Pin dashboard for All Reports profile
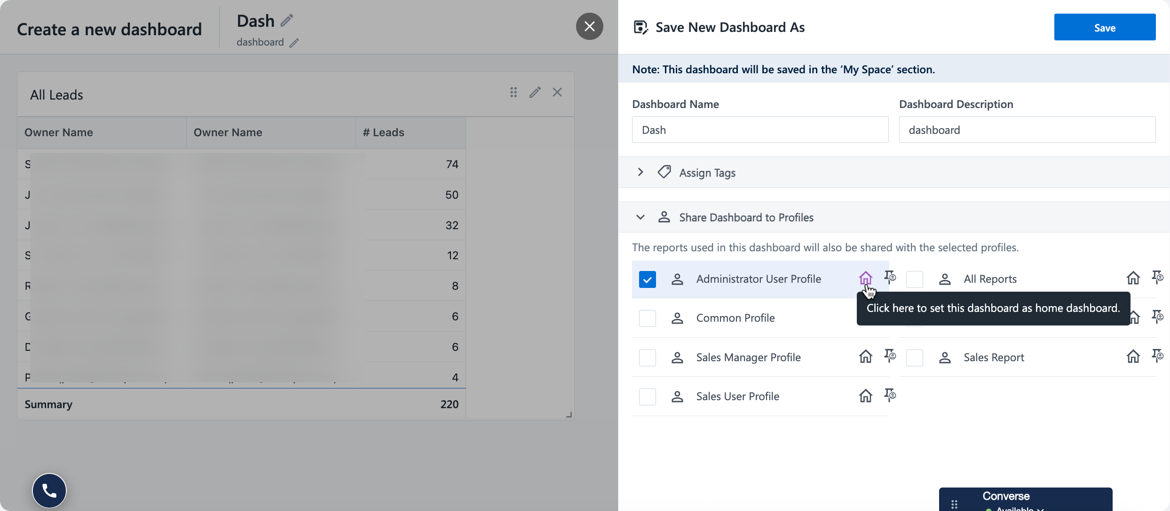 pyautogui.click(x=1157, y=278)
